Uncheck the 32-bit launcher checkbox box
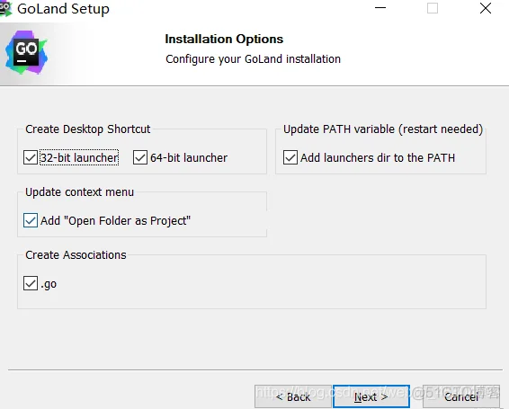The height and width of the screenshot is (409, 509). [31, 157]
